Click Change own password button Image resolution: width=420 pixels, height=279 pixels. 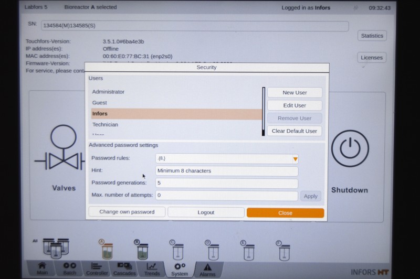click(x=127, y=212)
